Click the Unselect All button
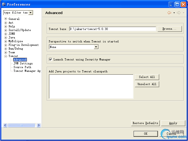Image resolution: width=188 pixels, height=141 pixels. [x=147, y=84]
